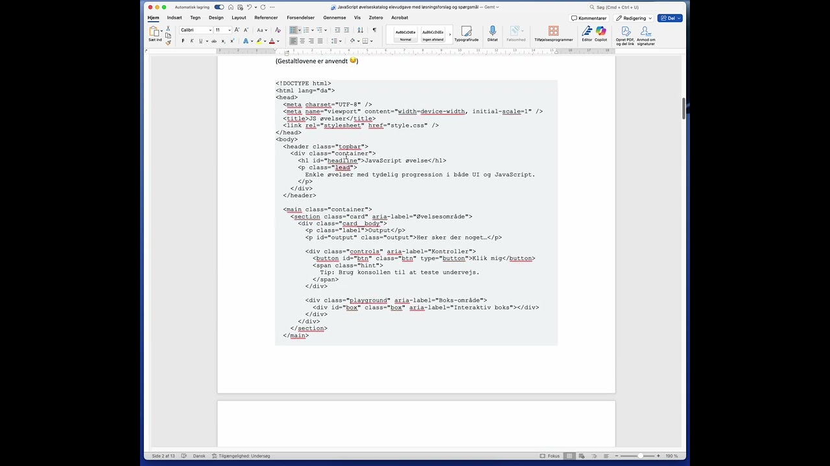Click the save document icon

(x=240, y=7)
